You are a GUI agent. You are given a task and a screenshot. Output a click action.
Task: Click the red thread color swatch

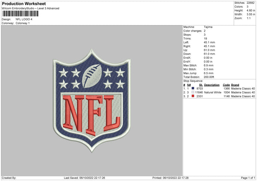pos(193,96)
